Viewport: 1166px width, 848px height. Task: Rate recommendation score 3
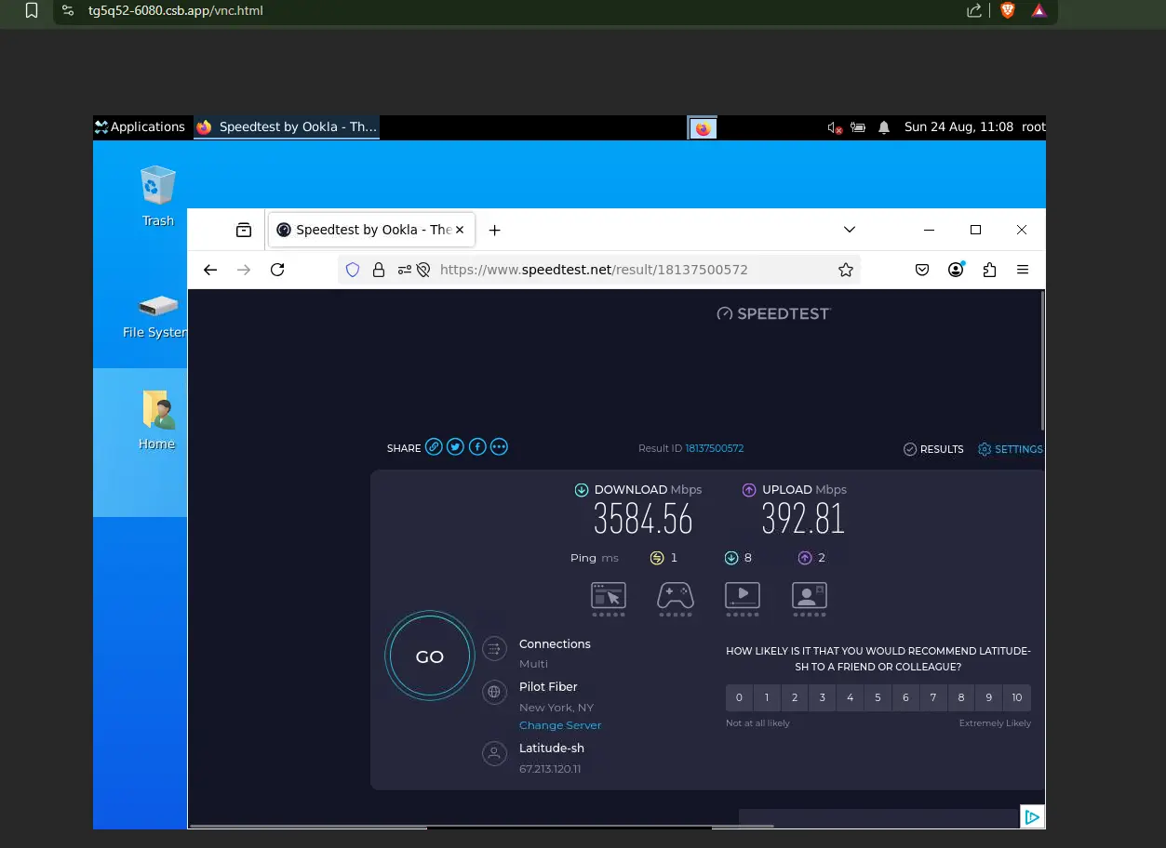(823, 697)
